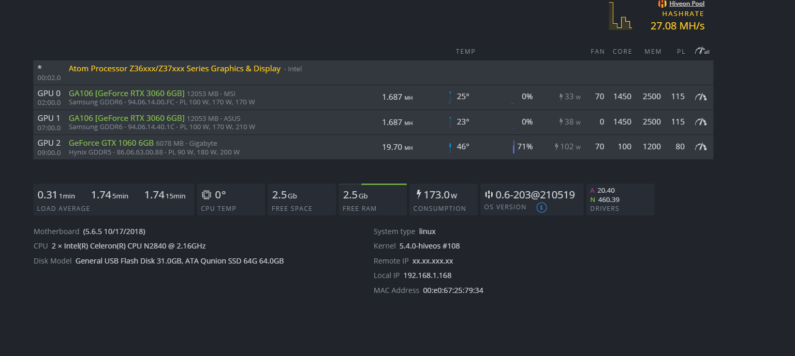Click the power bolt icon beside 38 w

(561, 122)
